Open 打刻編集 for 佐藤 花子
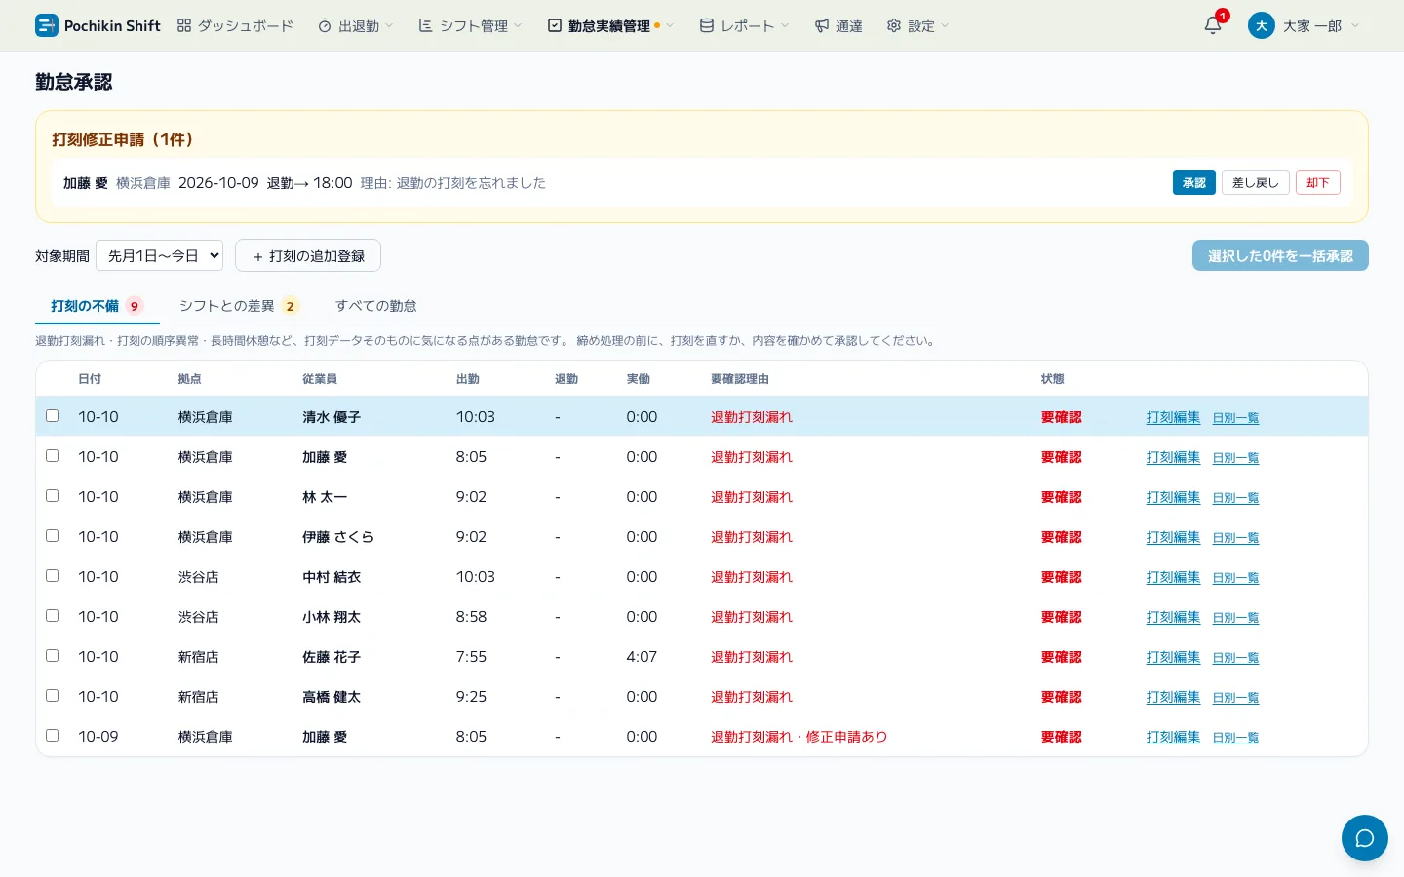The image size is (1404, 877). pos(1173,657)
